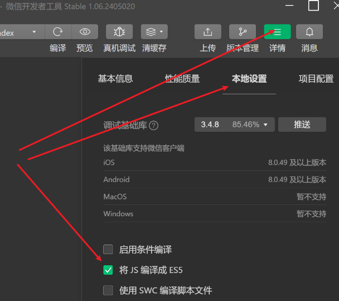This screenshot has width=339, height=301.
Task: Open real device debugging bug icon
Action: tap(119, 32)
